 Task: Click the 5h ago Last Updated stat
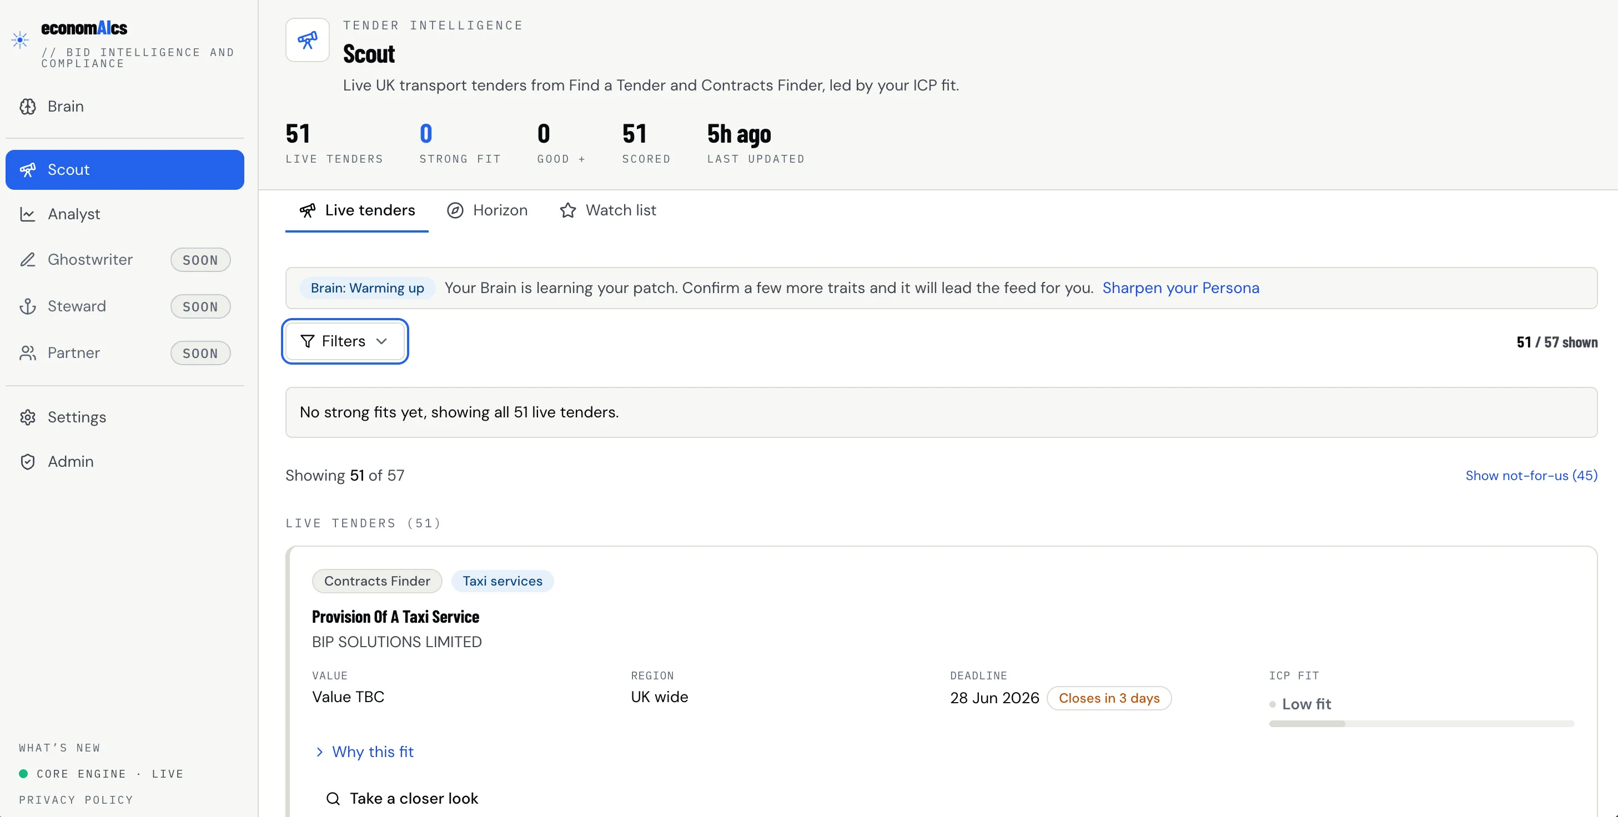coord(756,143)
